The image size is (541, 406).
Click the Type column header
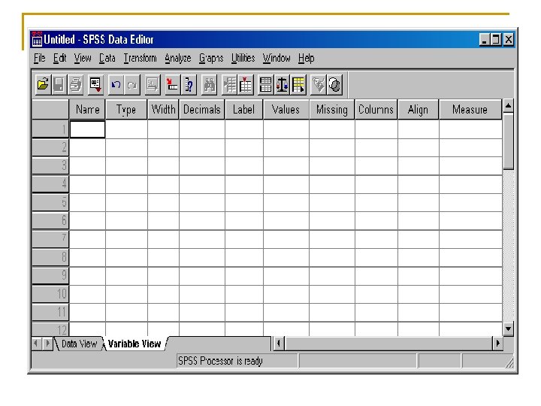coord(126,110)
